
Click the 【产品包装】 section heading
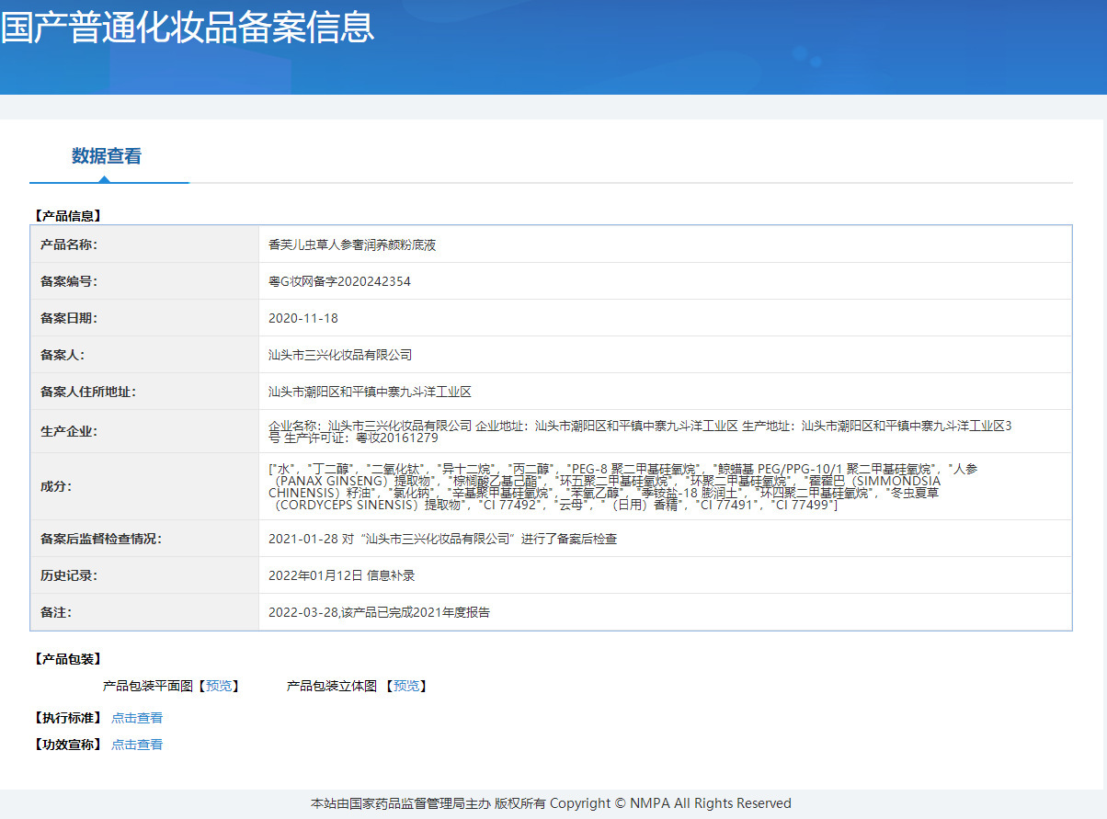[66, 659]
